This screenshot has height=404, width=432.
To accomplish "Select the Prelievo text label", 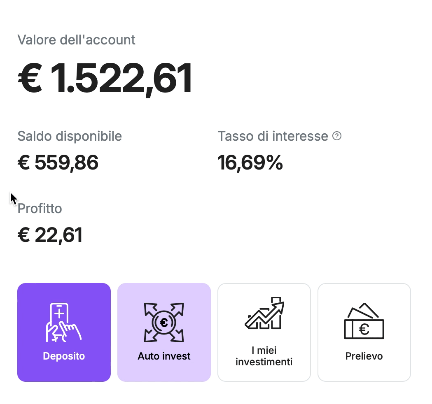I will pyautogui.click(x=364, y=356).
